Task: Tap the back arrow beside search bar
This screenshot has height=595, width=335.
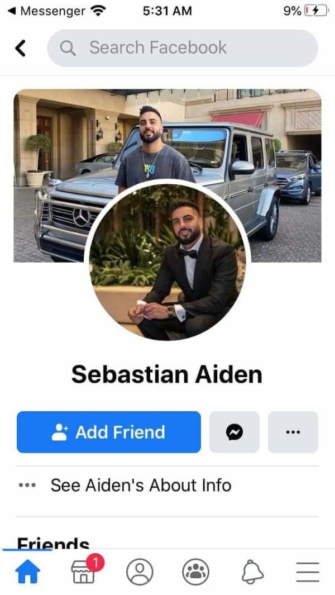Action: (21, 48)
